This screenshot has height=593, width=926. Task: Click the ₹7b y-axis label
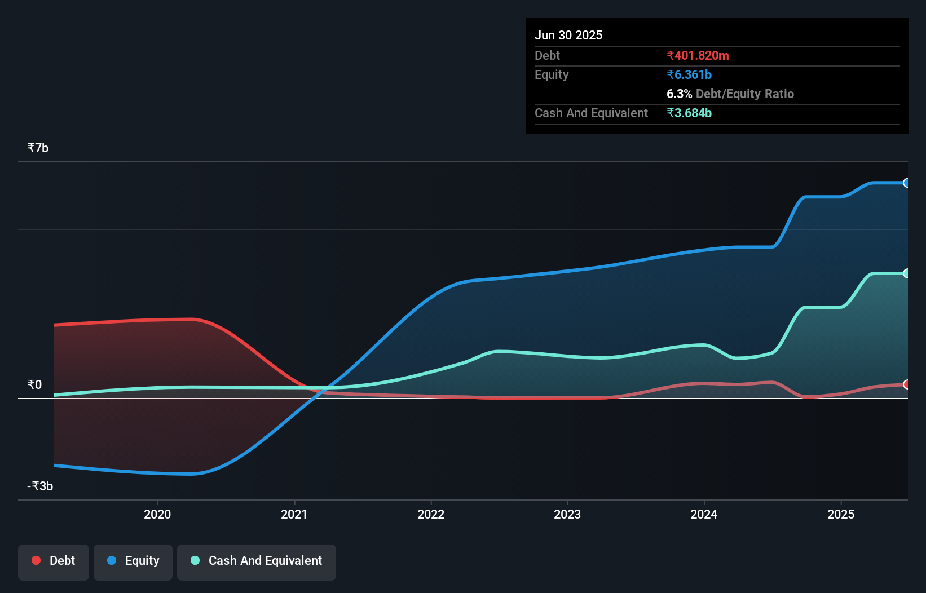(x=38, y=148)
